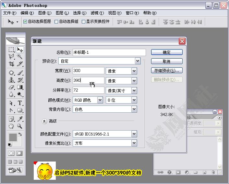The image size is (229, 184).
Task: Select the Path Selection tool
Action: click(x=11, y=103)
